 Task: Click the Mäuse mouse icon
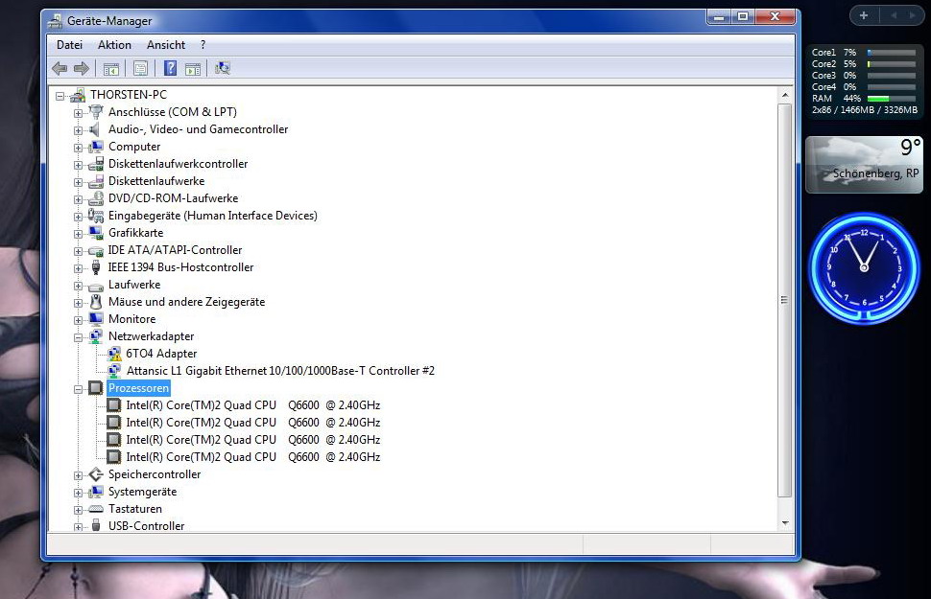[x=96, y=302]
